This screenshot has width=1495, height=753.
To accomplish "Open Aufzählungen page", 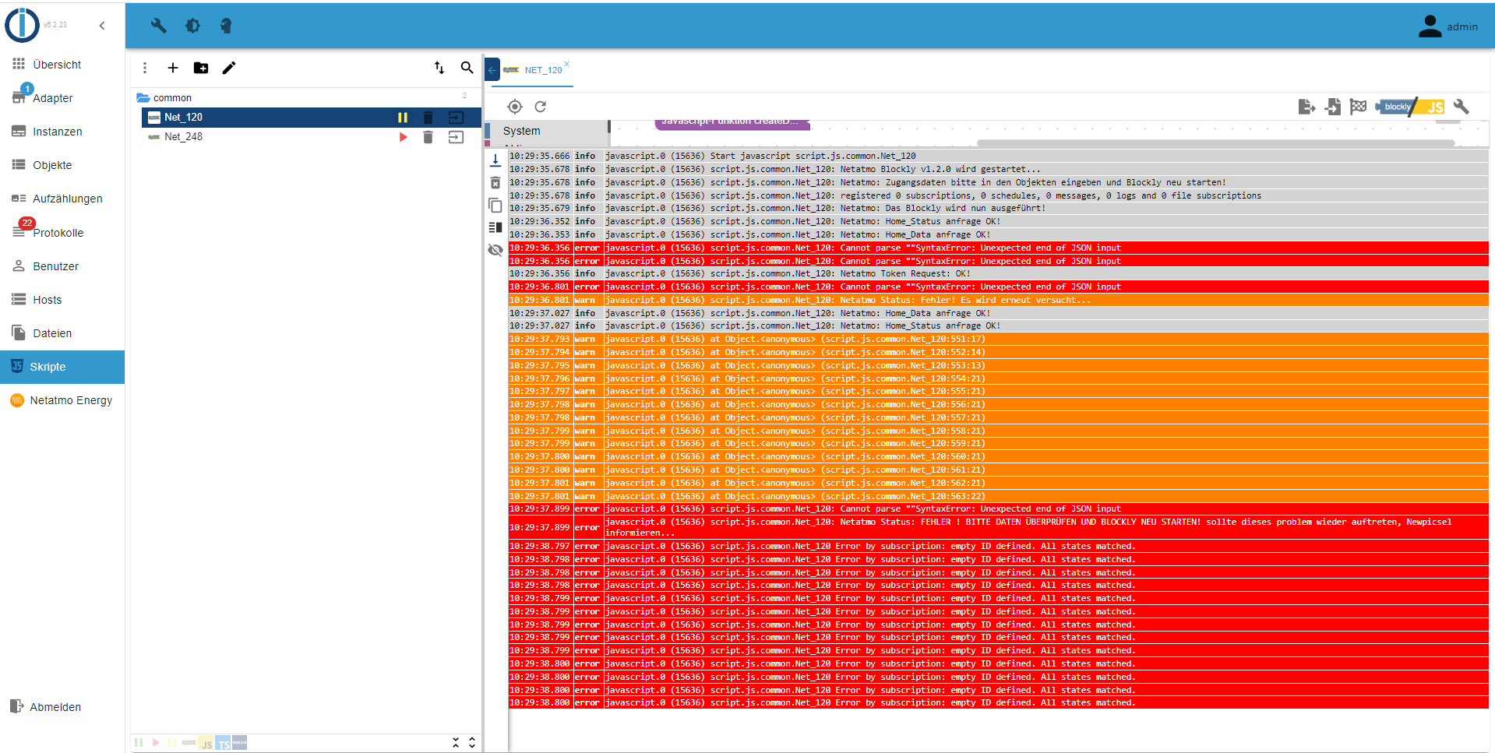I will (62, 199).
